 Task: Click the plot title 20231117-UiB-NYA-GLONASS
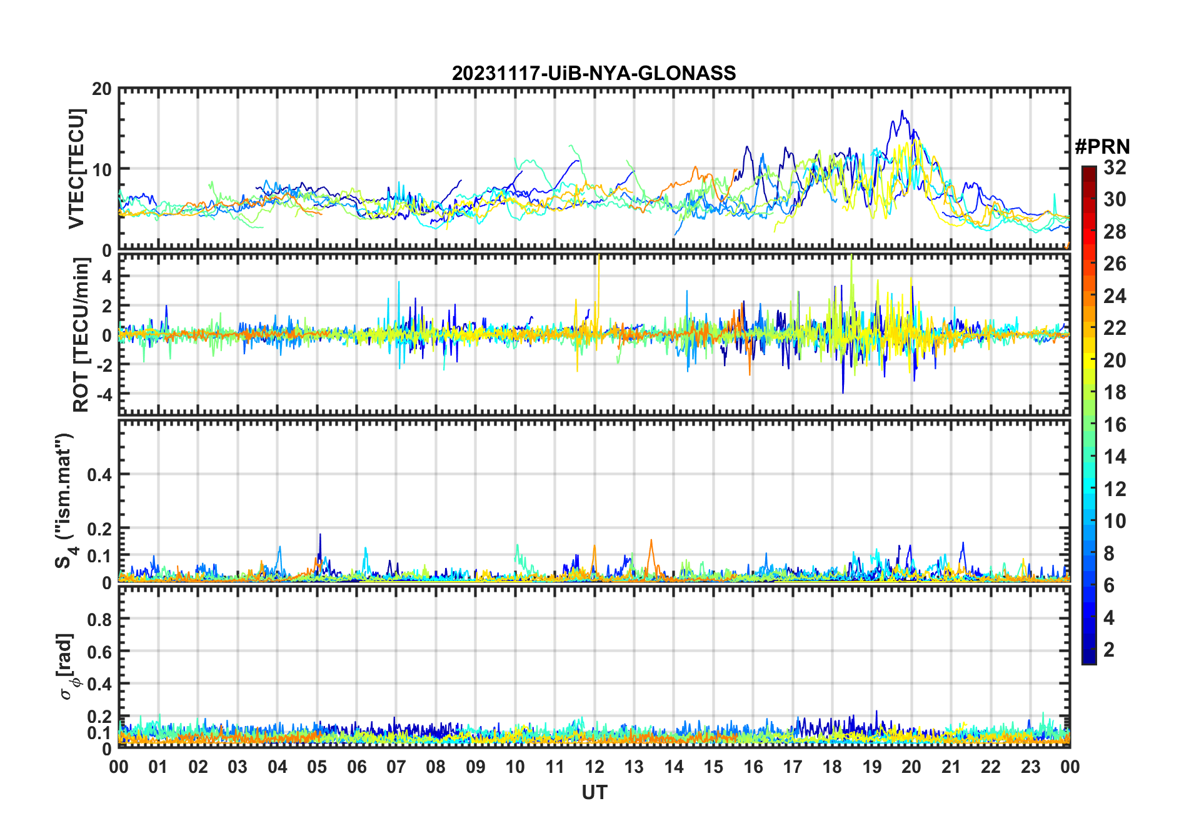pos(594,73)
